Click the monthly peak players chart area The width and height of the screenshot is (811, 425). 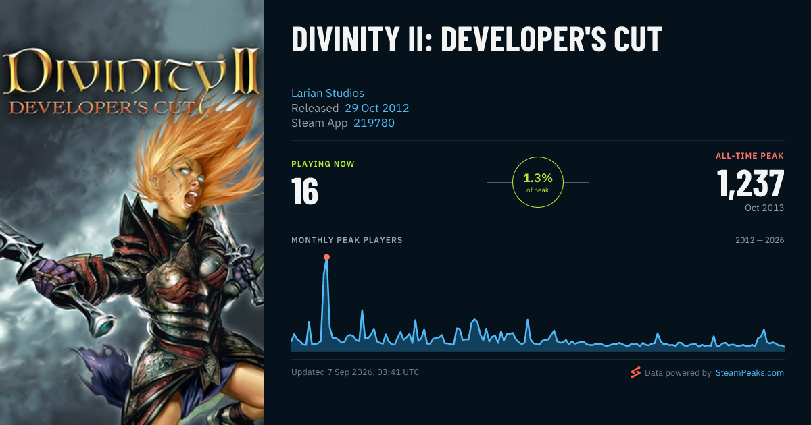tap(538, 304)
